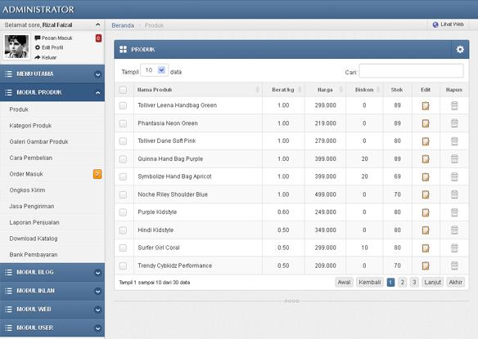Delete the Phantasia Neon Green product
This screenshot has height=339, width=478.
click(x=454, y=123)
